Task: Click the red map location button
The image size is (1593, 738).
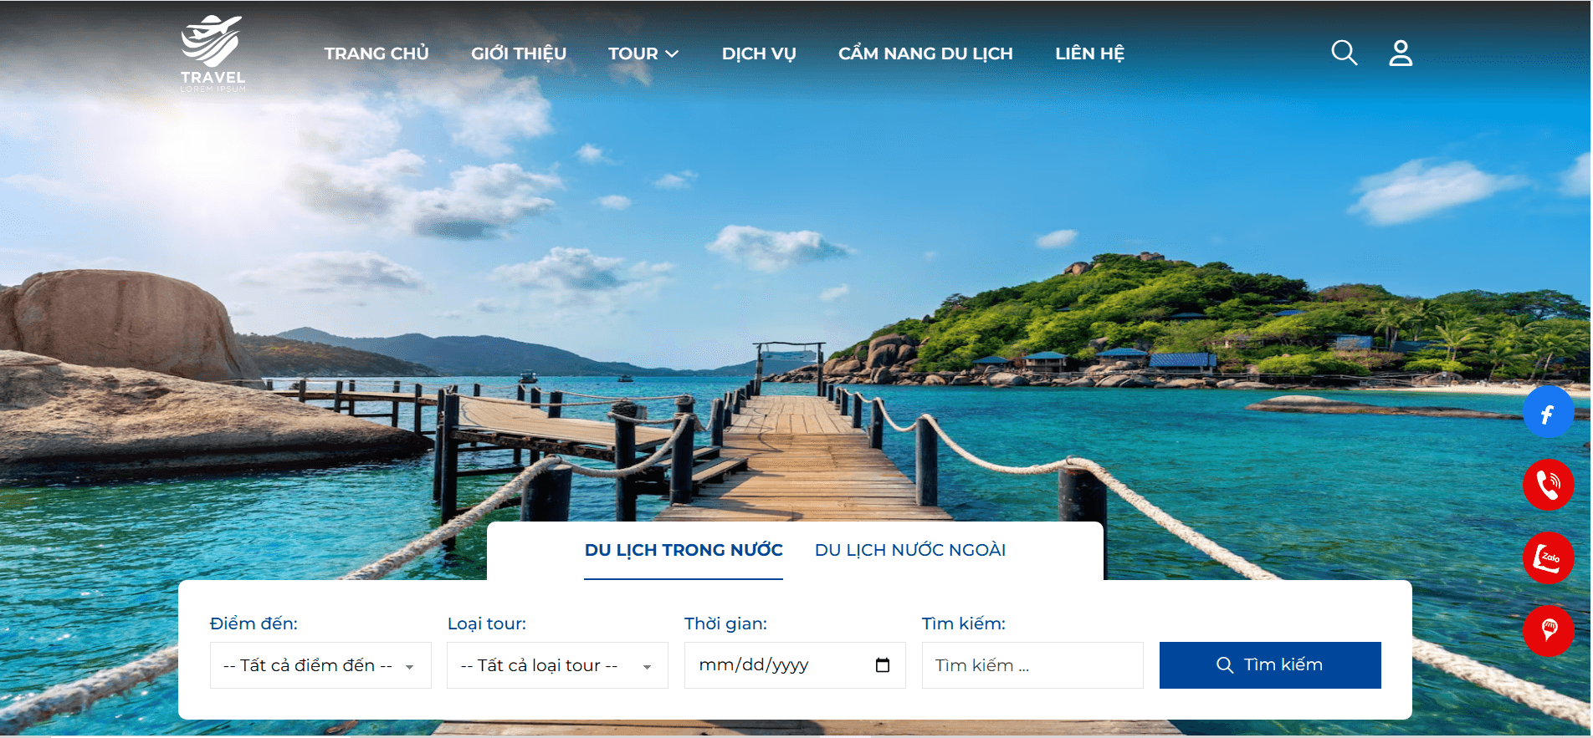Action: pyautogui.click(x=1548, y=630)
